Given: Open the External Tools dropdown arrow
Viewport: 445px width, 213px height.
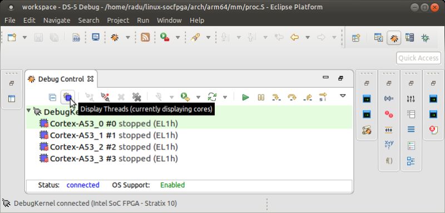Looking at the screenshot, I should [x=177, y=37].
